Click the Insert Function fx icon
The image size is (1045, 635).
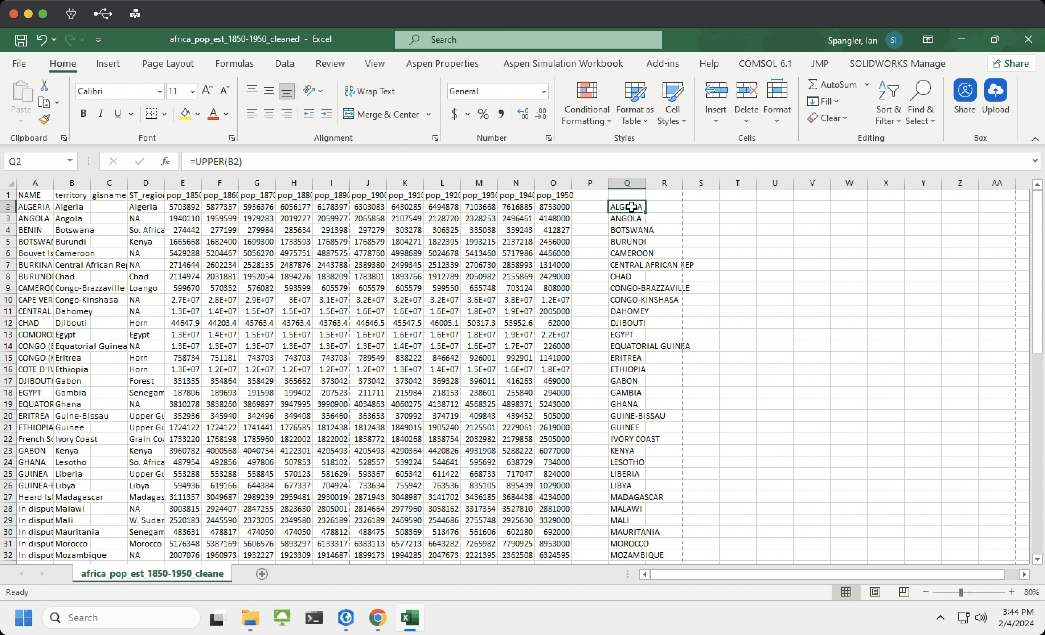coord(165,161)
